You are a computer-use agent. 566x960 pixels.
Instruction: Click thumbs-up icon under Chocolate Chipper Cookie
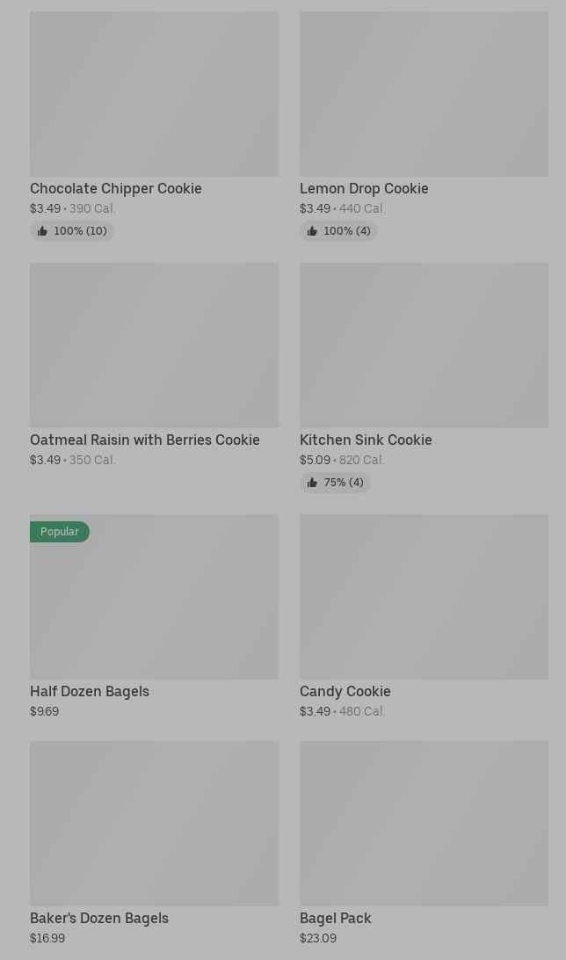pos(42,231)
